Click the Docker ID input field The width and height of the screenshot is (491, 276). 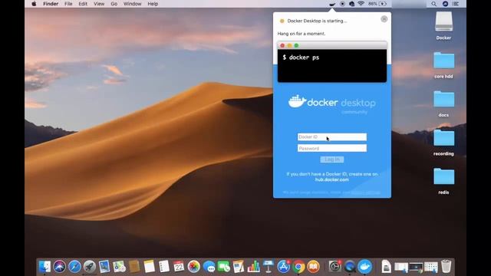tap(332, 136)
